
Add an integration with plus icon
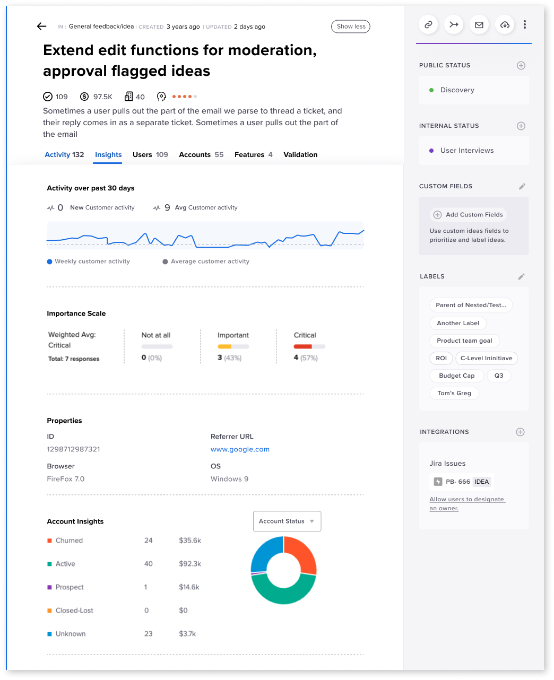pyautogui.click(x=521, y=432)
